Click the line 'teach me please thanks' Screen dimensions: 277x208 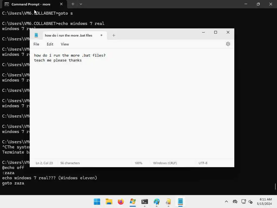point(58,60)
